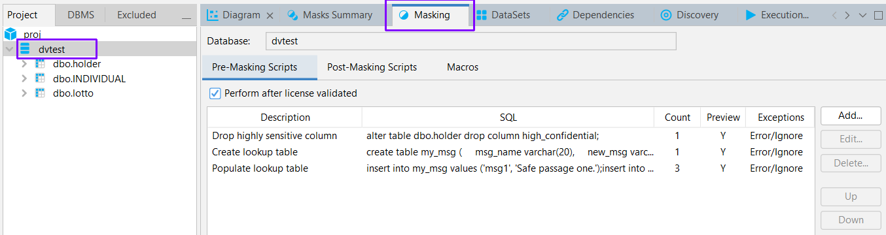Click the DataSets grid icon

click(482, 15)
